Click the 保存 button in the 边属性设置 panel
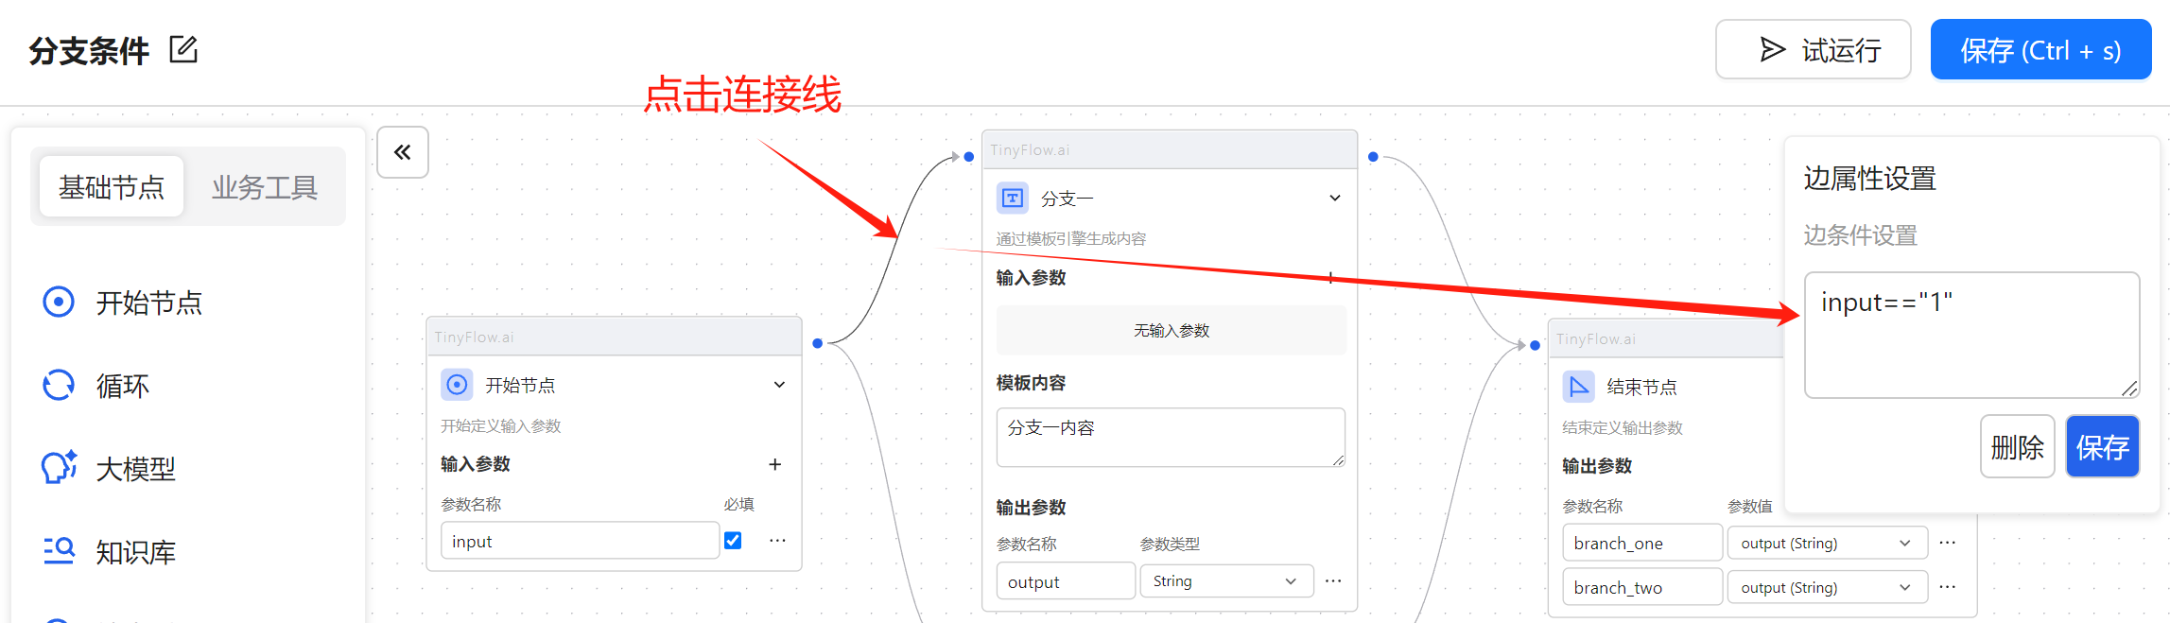The image size is (2170, 623). pyautogui.click(x=2102, y=447)
